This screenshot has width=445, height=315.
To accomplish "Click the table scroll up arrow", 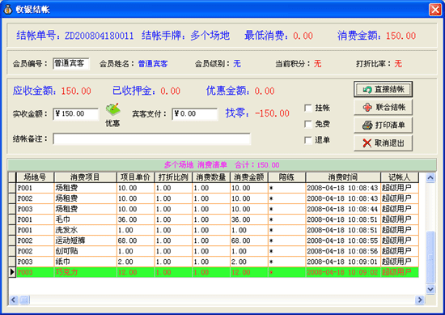I will click(430, 178).
